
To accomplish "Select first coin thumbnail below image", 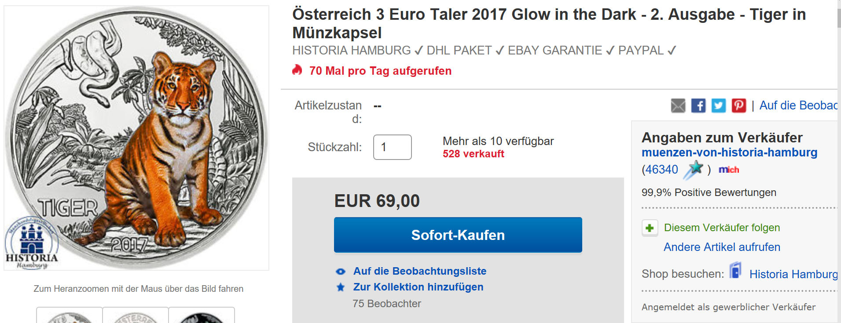I will (x=70, y=316).
